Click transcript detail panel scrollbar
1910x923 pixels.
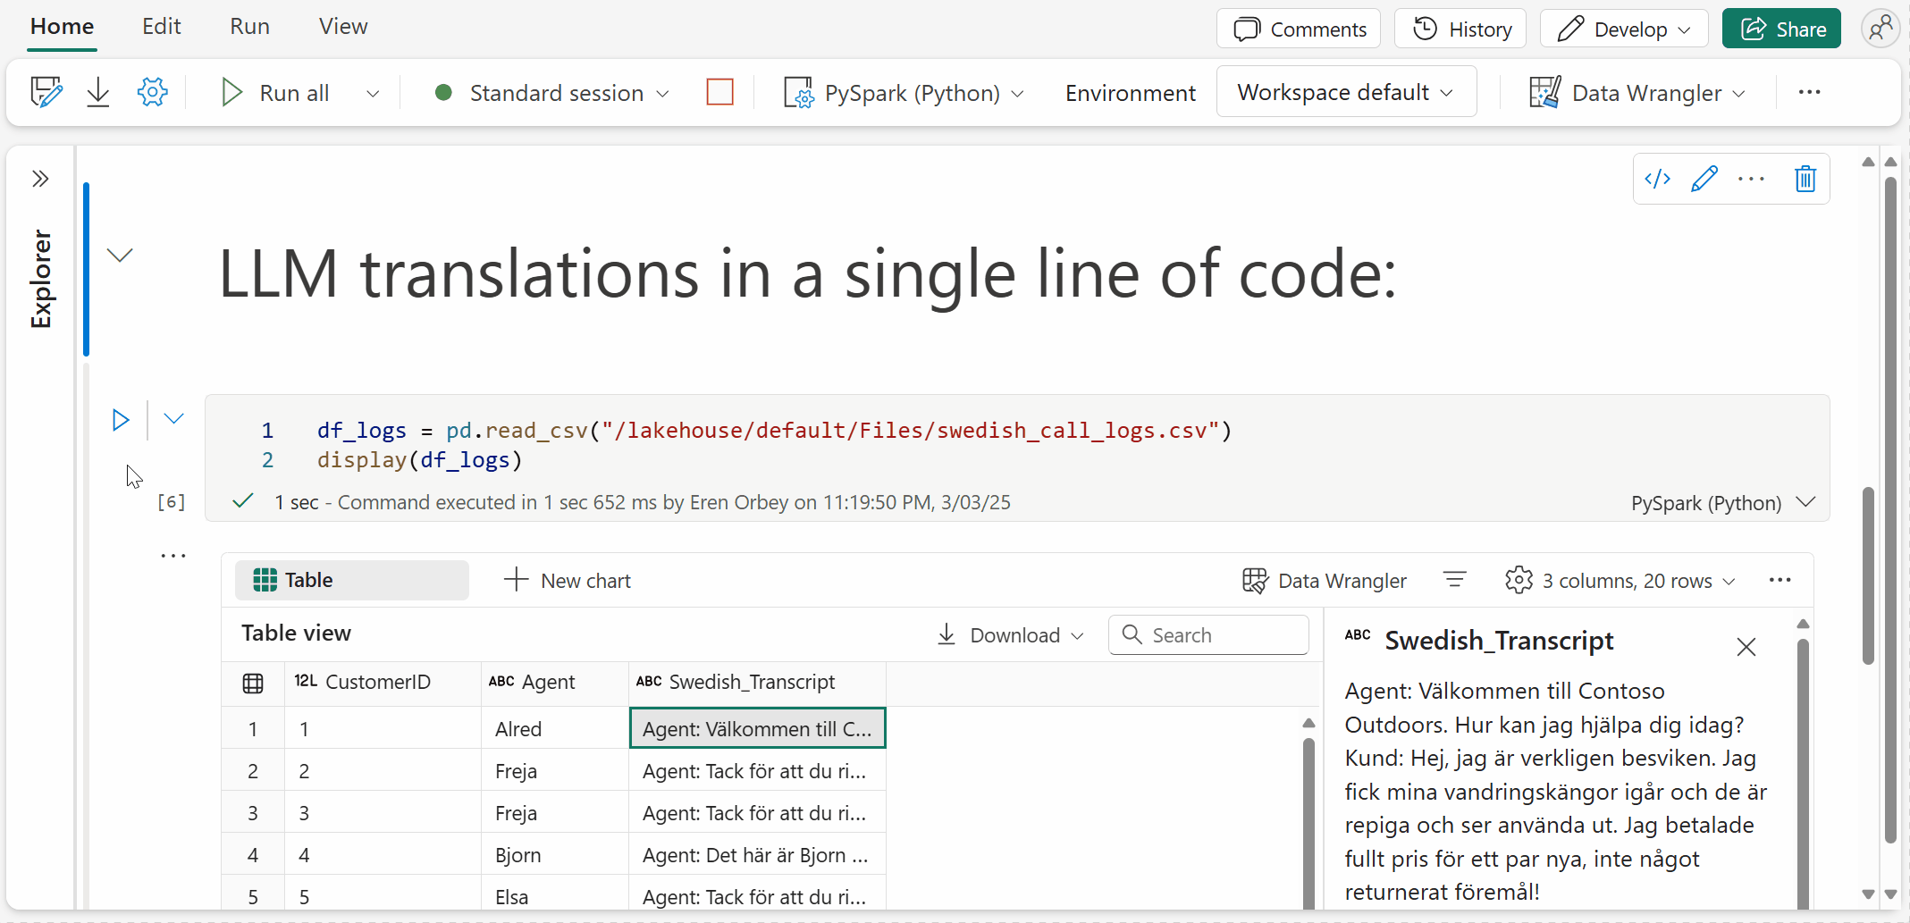(x=1803, y=773)
